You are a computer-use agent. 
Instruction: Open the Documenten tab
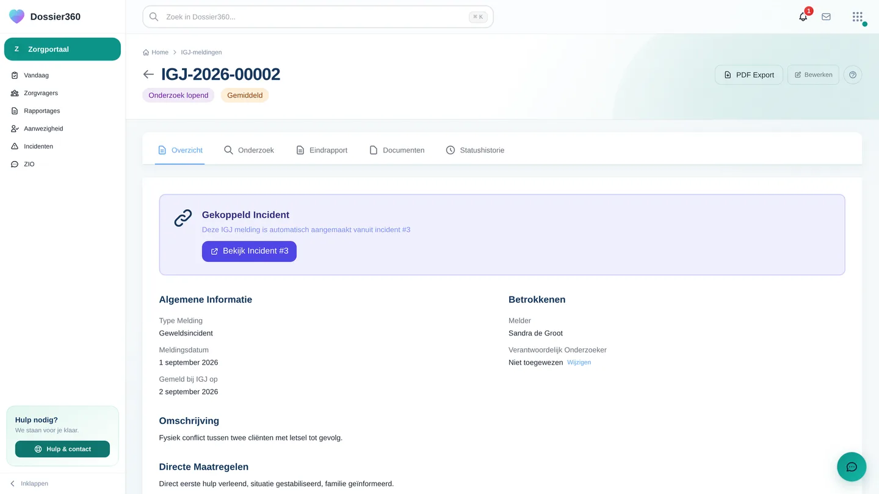coord(397,150)
